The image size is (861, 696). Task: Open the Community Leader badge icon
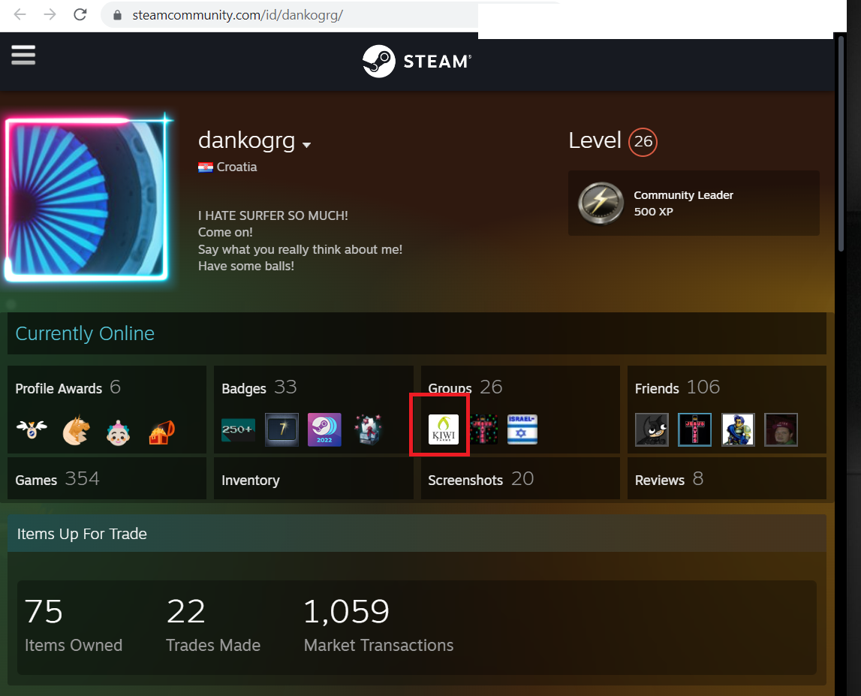(x=601, y=203)
